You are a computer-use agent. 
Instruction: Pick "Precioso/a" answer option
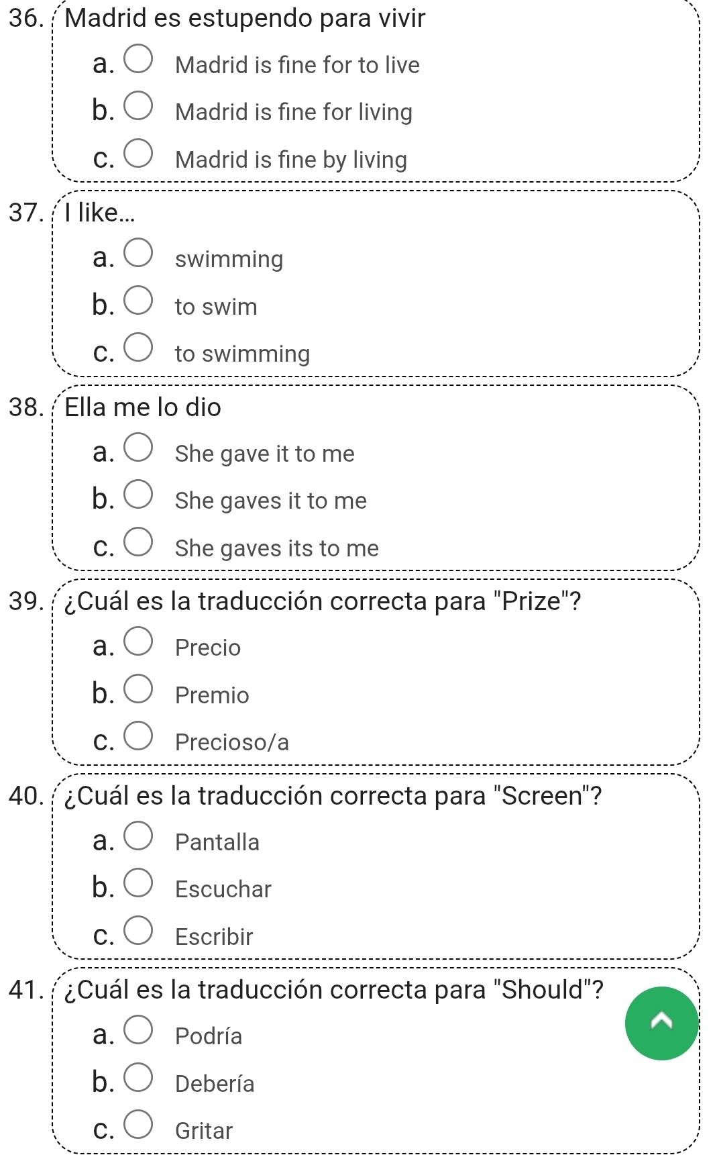139,735
